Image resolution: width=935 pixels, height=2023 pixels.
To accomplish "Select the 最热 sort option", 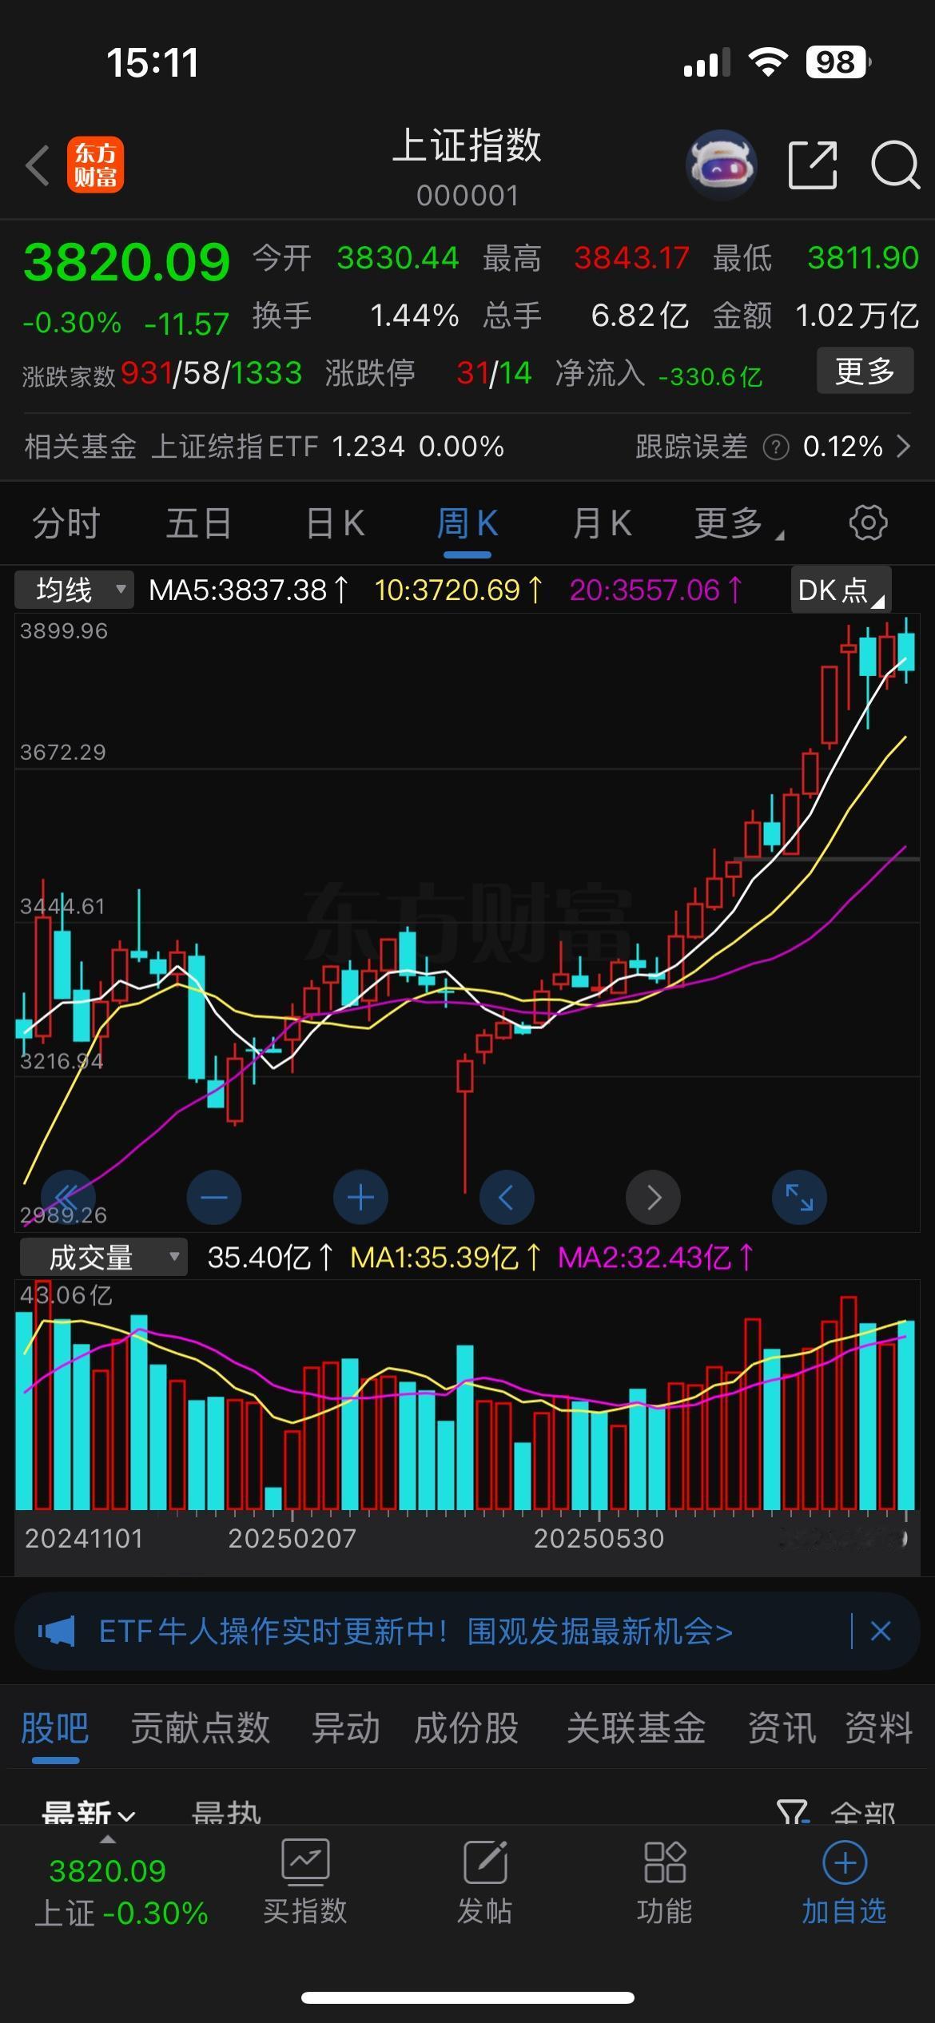I will [226, 1812].
